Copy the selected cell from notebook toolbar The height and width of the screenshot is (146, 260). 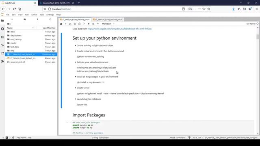pyautogui.click(x=75, y=24)
